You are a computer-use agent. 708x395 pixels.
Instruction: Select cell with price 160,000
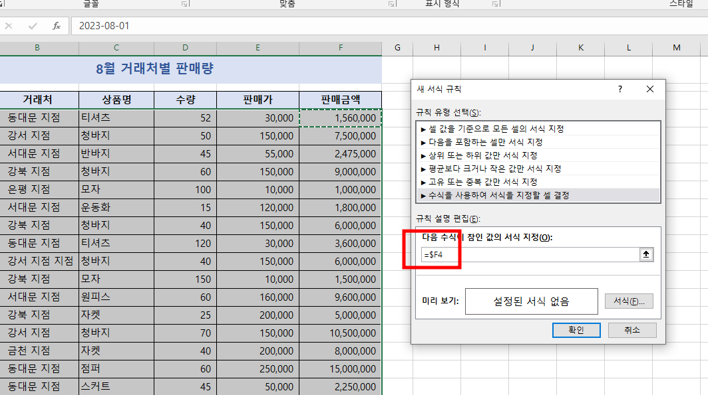tap(258, 297)
